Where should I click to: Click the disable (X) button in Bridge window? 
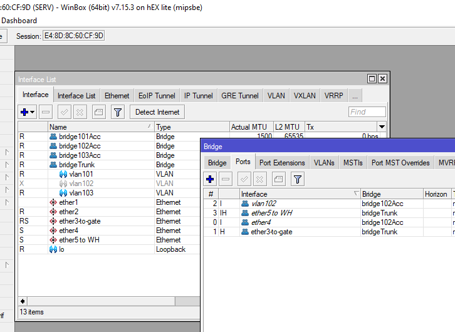coord(259,179)
